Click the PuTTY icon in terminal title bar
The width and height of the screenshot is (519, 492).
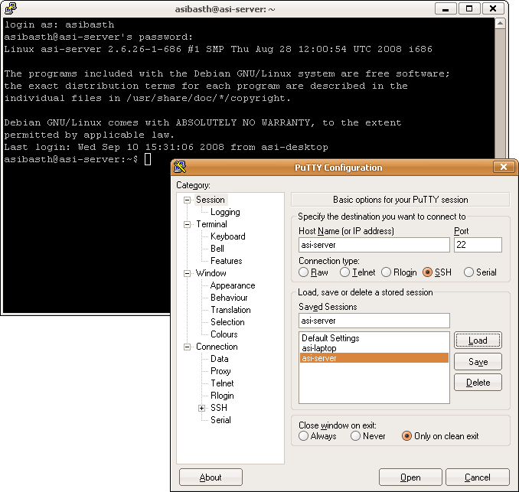click(x=10, y=8)
